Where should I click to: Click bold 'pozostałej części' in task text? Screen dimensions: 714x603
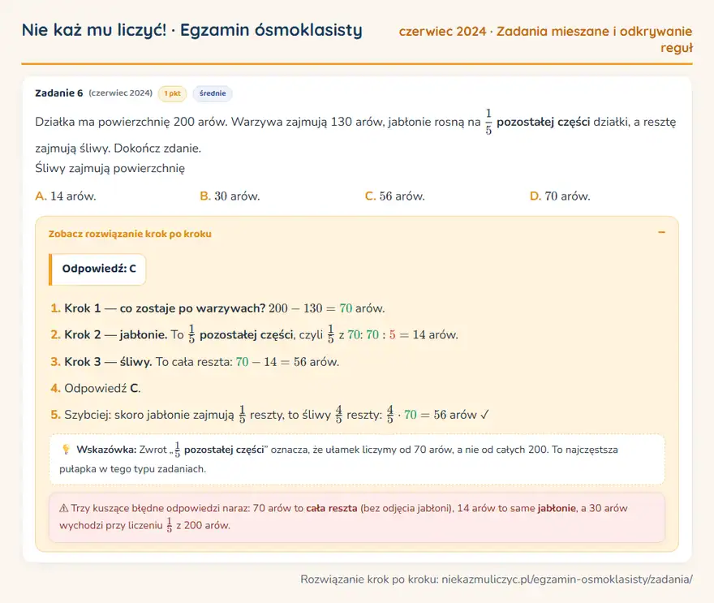click(x=544, y=122)
